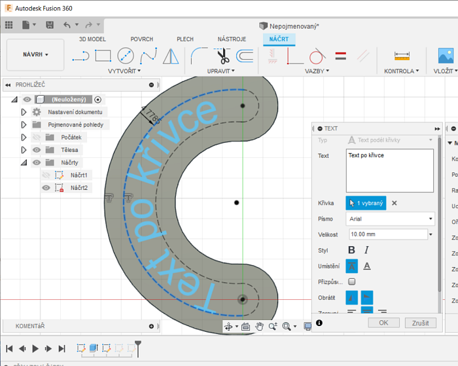Apply bold style to text
This screenshot has height=366, width=458.
[x=351, y=250]
